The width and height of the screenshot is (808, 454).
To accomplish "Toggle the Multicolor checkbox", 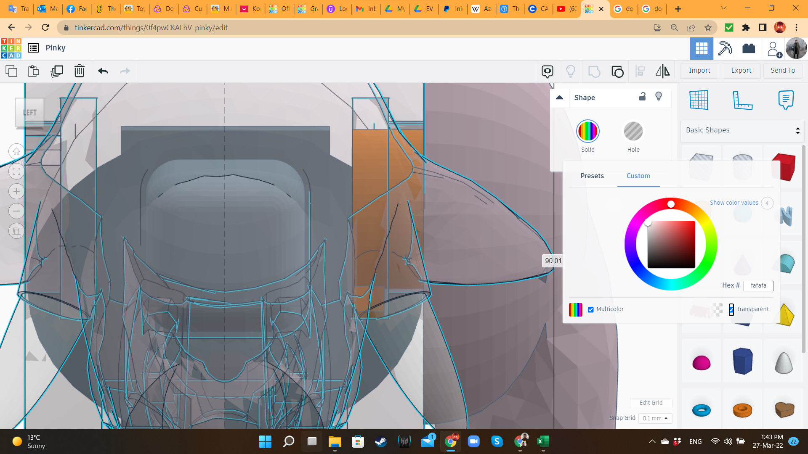I will click(x=590, y=309).
